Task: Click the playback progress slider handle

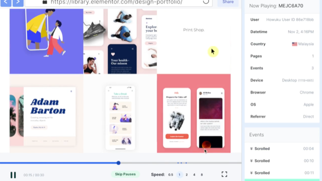Action: [x=118, y=163]
